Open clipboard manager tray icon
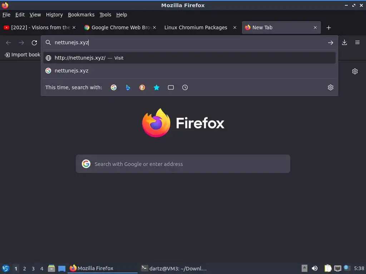 (x=328, y=268)
